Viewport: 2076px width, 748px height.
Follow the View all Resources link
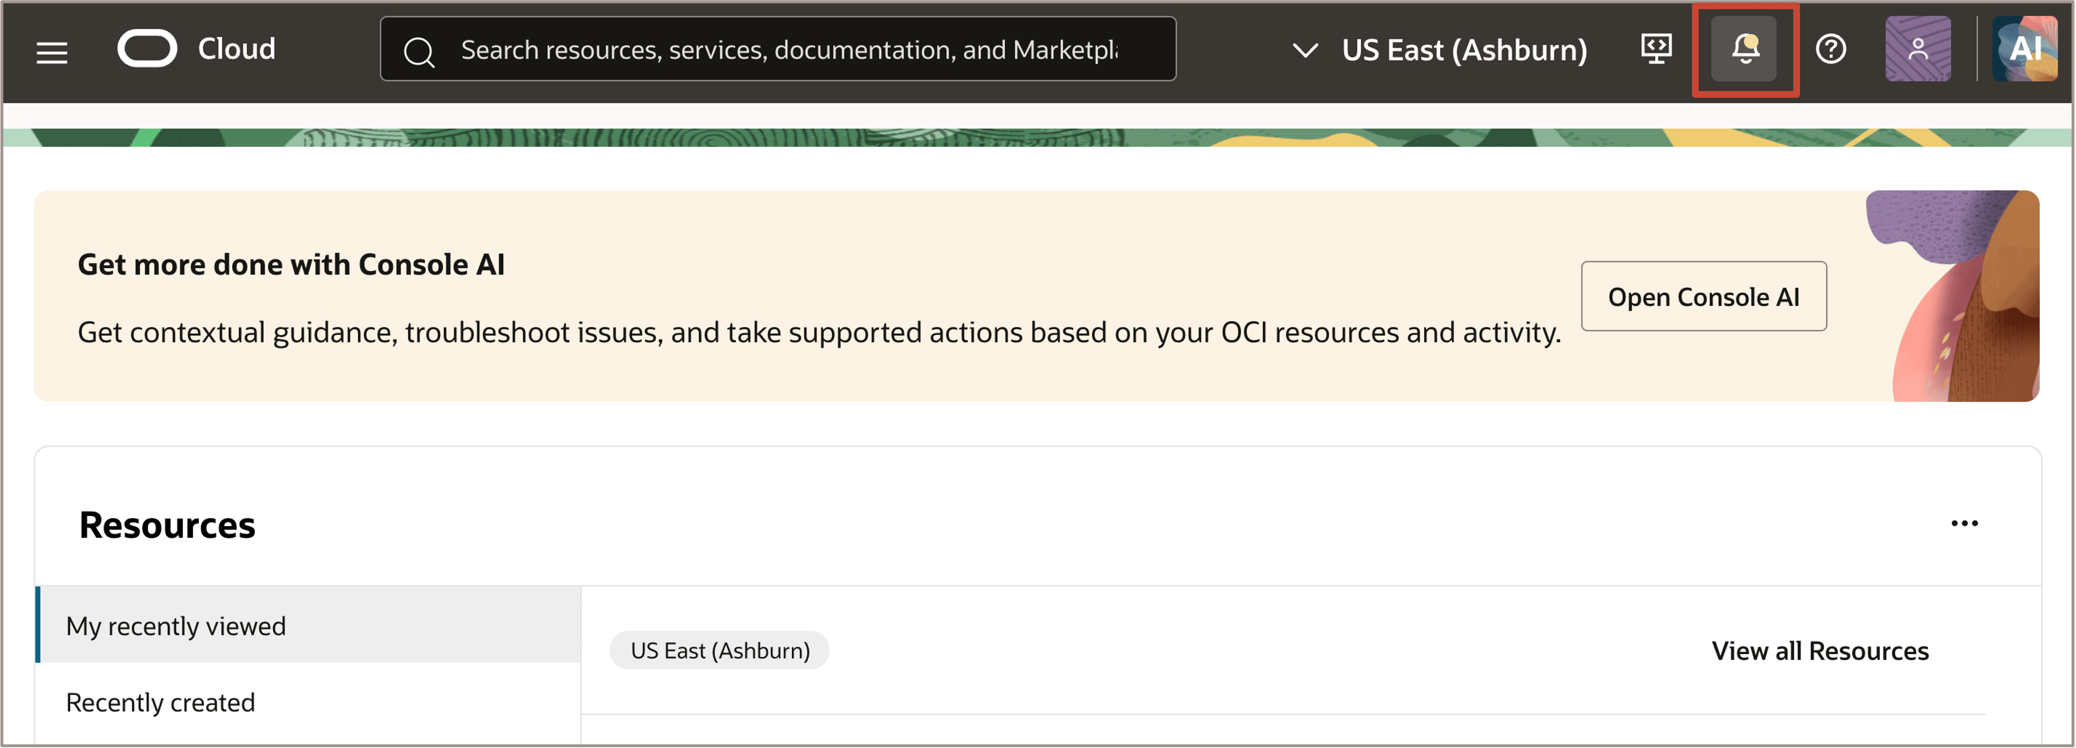click(x=1820, y=650)
